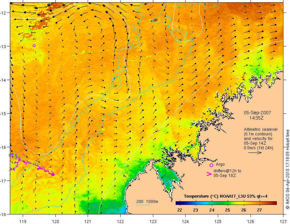The width and height of the screenshot is (290, 224).
Task: Click the latitude axis label '-15'
Action: [3, 114]
